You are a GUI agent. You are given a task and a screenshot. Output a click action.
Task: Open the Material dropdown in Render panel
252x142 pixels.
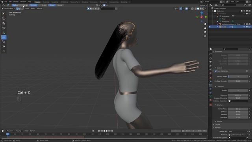[238, 135]
